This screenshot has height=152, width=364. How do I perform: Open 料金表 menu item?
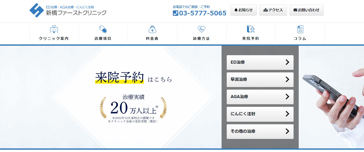tap(152, 34)
